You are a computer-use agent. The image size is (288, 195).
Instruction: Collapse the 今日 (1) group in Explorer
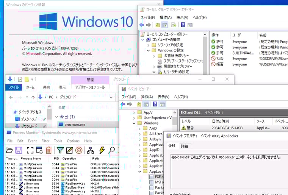tap(56, 117)
